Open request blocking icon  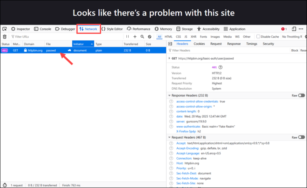click(150, 37)
